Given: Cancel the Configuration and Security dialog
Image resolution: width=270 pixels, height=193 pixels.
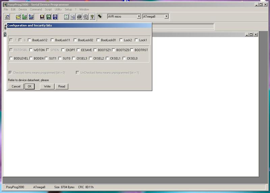Looking at the screenshot, I should click(16, 87).
